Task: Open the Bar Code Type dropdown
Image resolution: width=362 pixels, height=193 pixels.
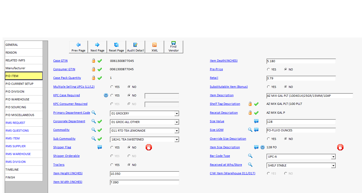Action: [x=333, y=157]
